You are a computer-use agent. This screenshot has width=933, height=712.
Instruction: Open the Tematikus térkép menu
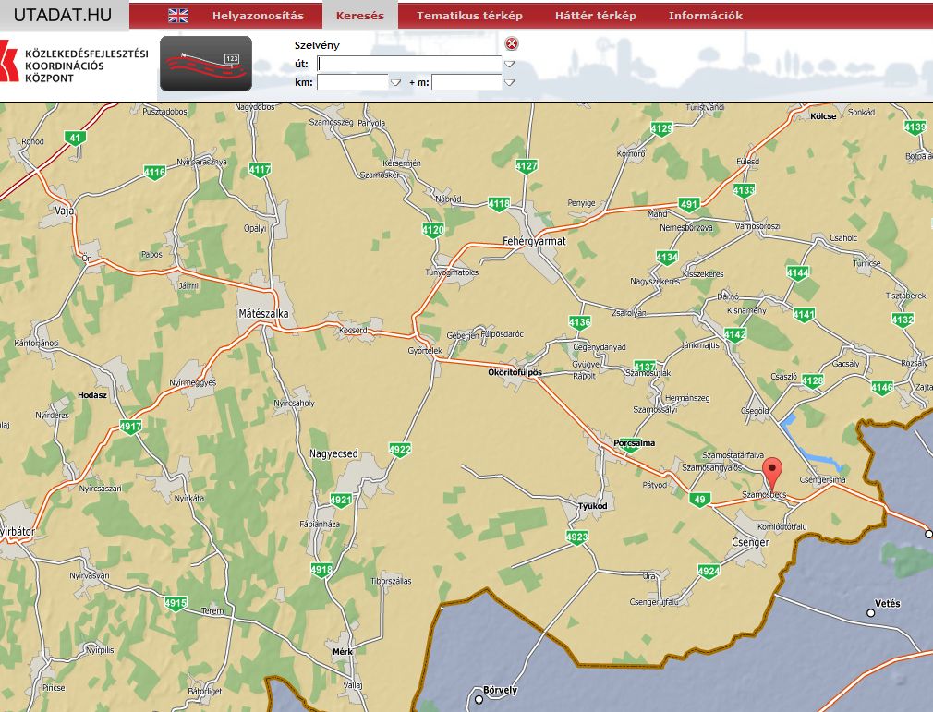[x=469, y=16]
